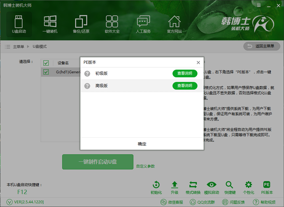This screenshot has height=207, width=284.
Task: Open the hamburger menu at top right
Action: [x=259, y=5]
